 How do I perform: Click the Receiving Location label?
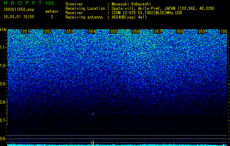coord(85,8)
